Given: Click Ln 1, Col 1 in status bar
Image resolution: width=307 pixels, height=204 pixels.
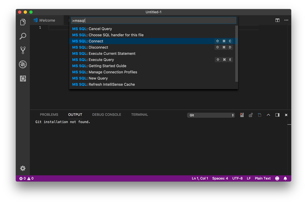Looking at the screenshot, I should (200, 178).
